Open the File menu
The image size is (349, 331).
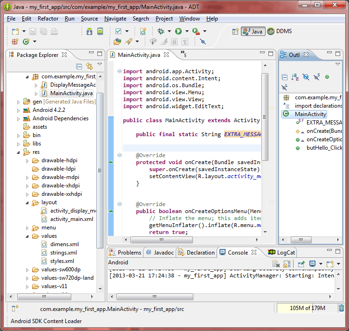pos(11,19)
